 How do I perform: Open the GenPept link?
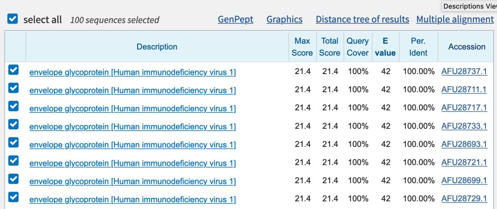click(235, 19)
